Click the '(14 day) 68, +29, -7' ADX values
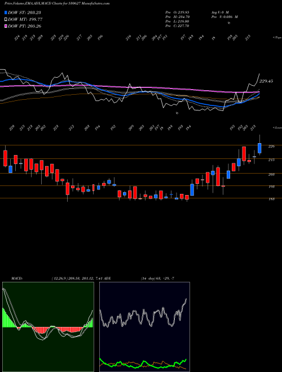The image size is (282, 372). [157, 278]
